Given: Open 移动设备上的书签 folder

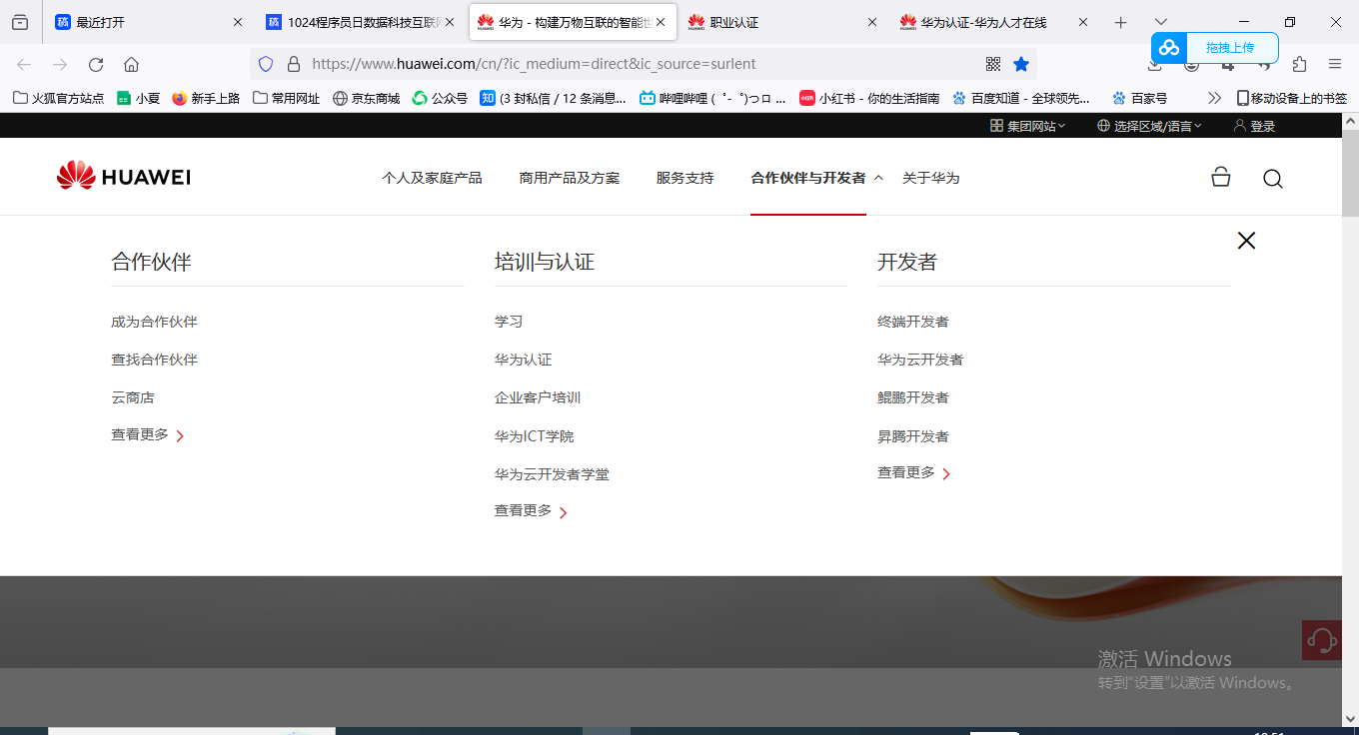Looking at the screenshot, I should [1292, 98].
